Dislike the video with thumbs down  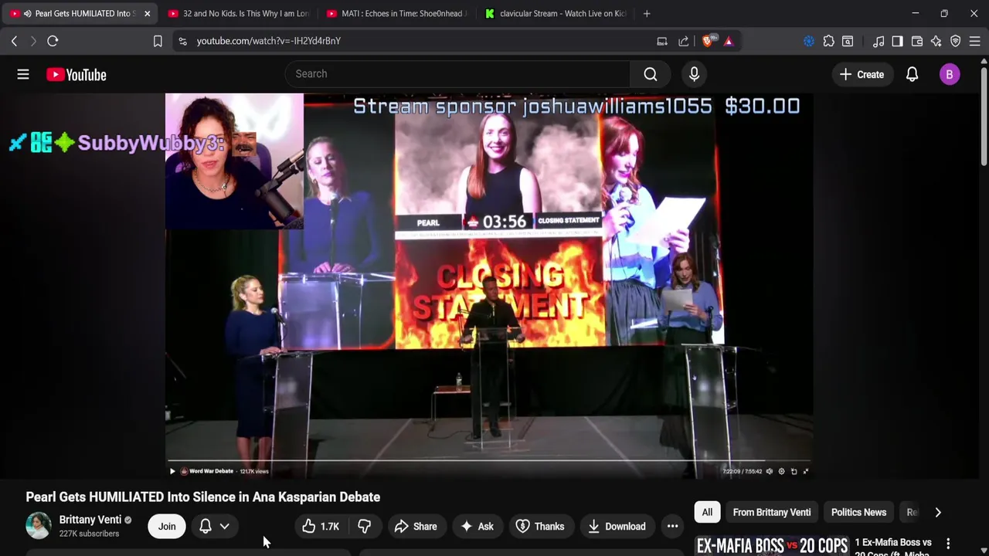pyautogui.click(x=364, y=527)
